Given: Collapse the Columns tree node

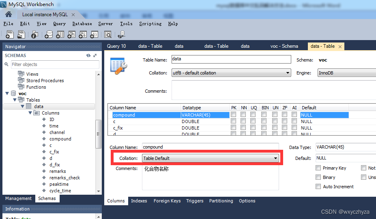Looking at the screenshot, I should 30,113.
